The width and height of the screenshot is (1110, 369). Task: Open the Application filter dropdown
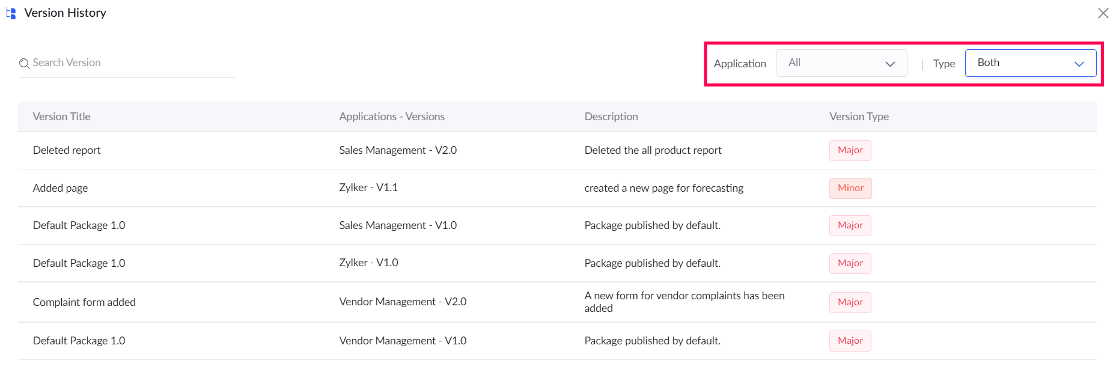841,63
